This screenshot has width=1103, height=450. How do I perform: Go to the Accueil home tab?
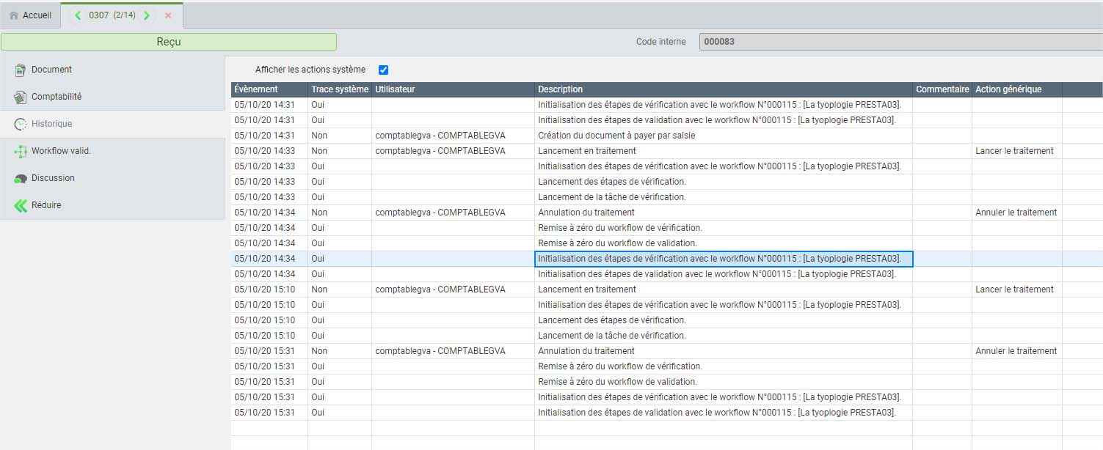tap(30, 15)
